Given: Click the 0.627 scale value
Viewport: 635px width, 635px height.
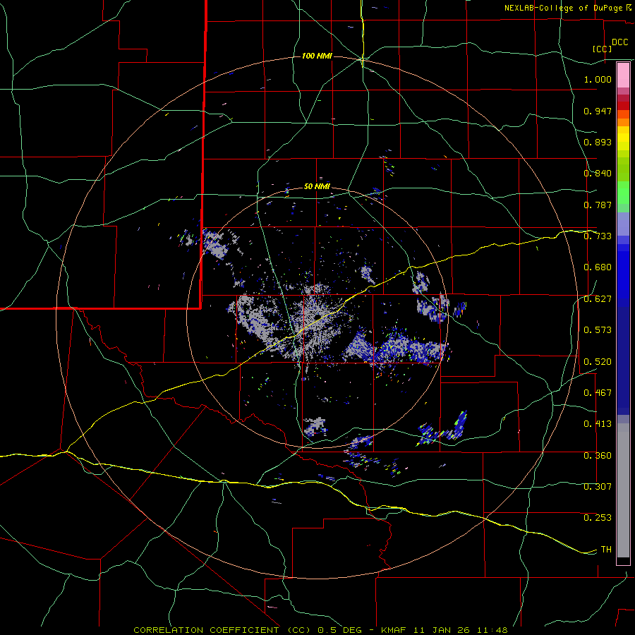Looking at the screenshot, I should pyautogui.click(x=598, y=299).
